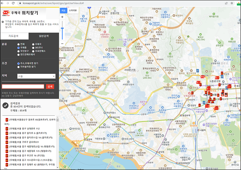
Task: Select mailbox marker left of 세종거리 label
Action: click(x=219, y=85)
